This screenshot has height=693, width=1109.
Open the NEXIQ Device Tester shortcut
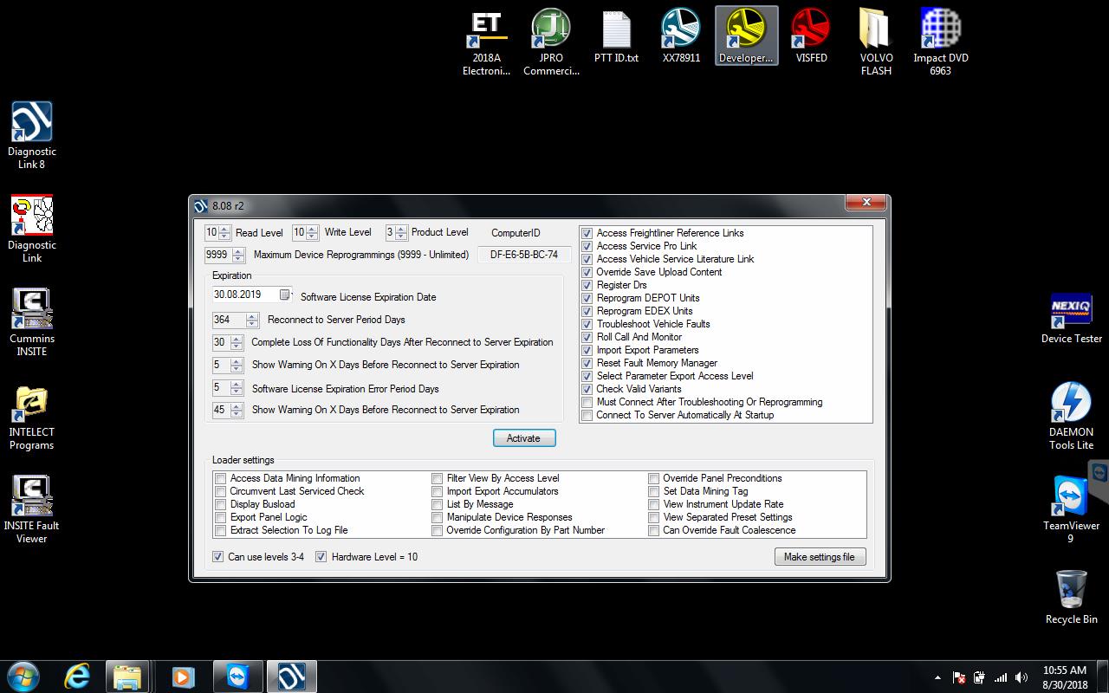[1072, 317]
